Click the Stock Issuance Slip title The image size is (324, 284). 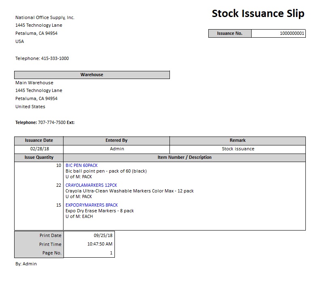point(258,14)
